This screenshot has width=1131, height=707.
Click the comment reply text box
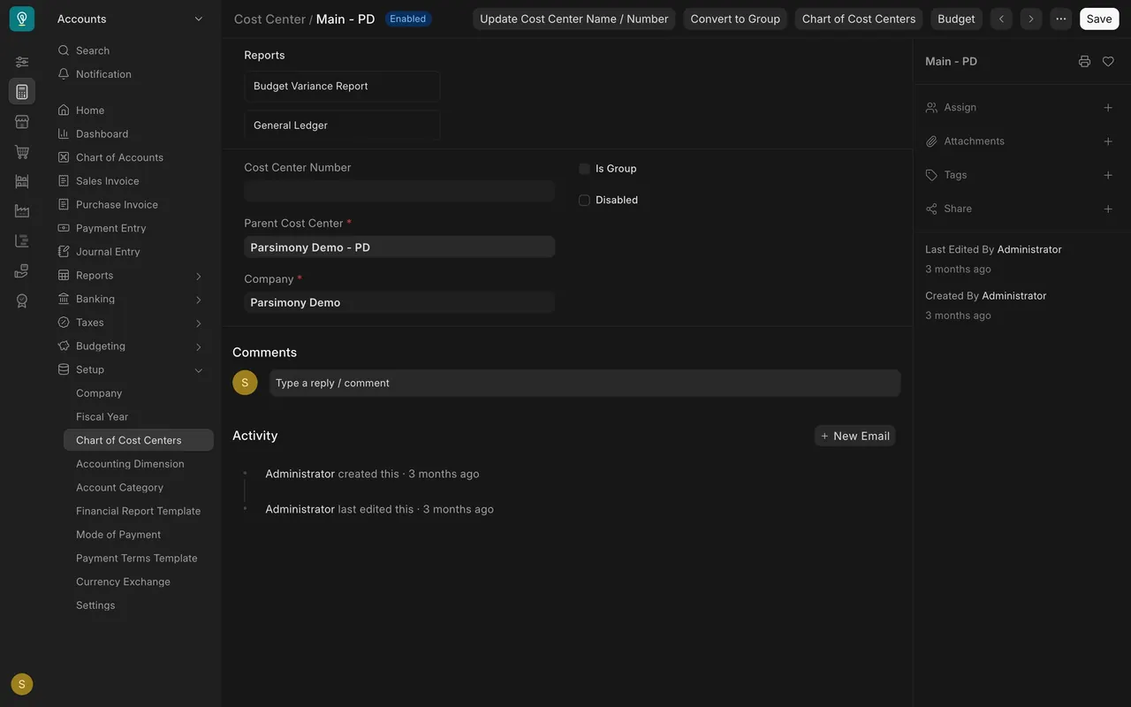point(585,383)
